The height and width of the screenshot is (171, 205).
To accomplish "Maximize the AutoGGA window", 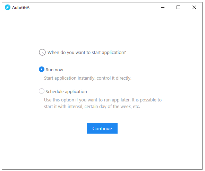I will (x=178, y=7).
